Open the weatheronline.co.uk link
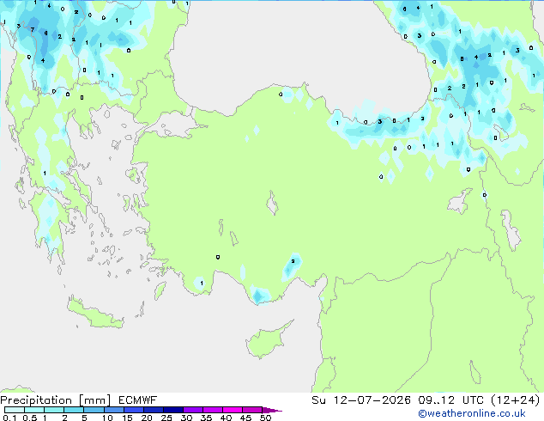The height and width of the screenshot is (421, 544). pos(472,413)
